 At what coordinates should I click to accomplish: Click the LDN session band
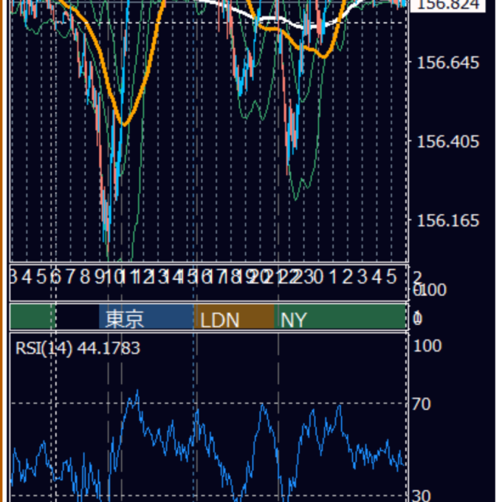(234, 317)
